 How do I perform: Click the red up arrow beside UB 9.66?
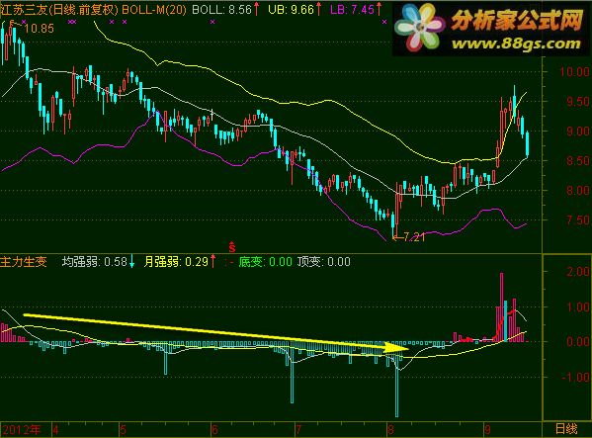point(318,9)
